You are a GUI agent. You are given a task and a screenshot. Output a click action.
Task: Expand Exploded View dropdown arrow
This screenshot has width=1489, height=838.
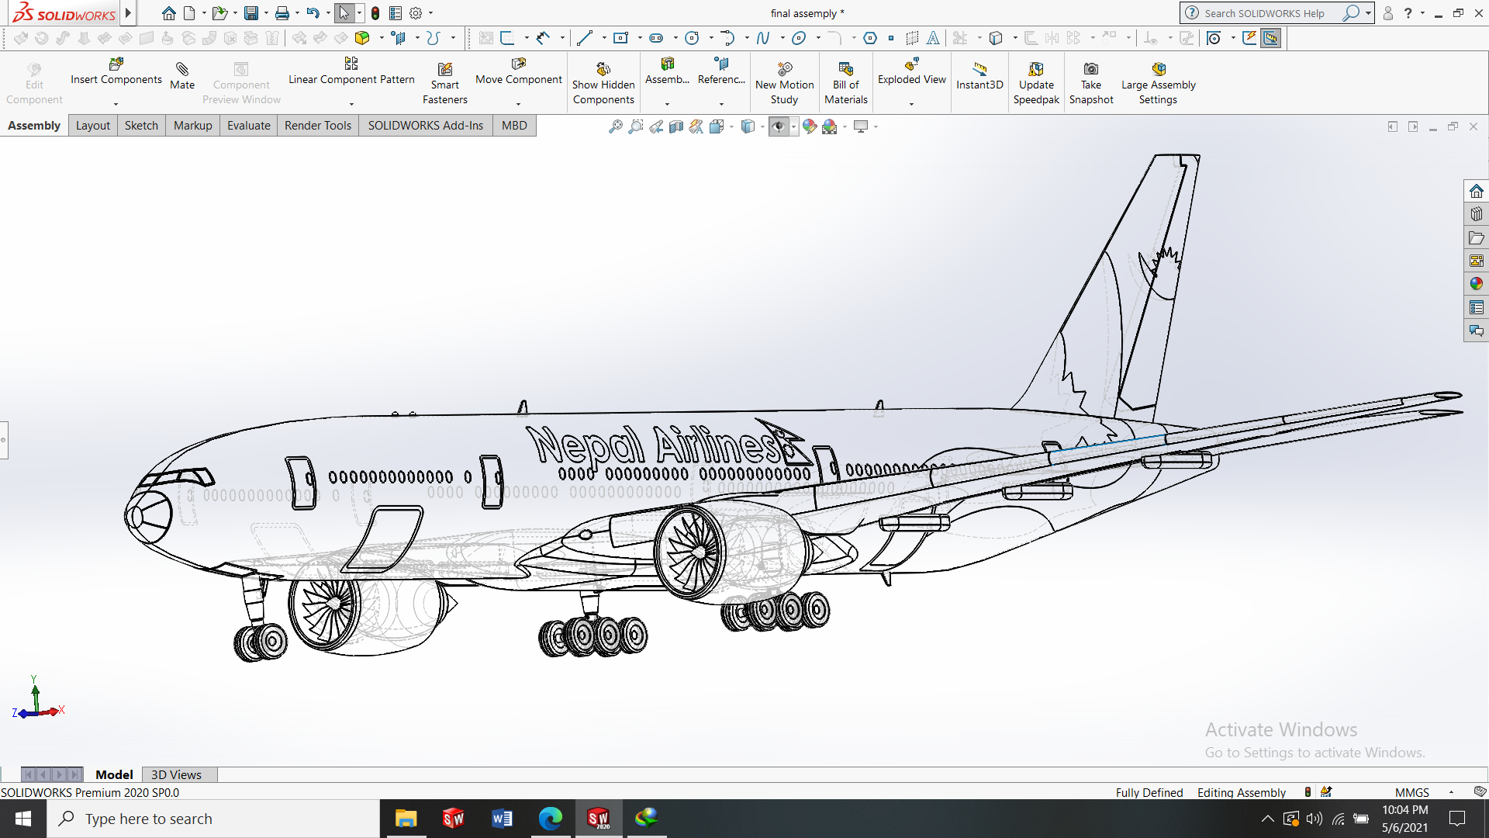click(x=911, y=104)
